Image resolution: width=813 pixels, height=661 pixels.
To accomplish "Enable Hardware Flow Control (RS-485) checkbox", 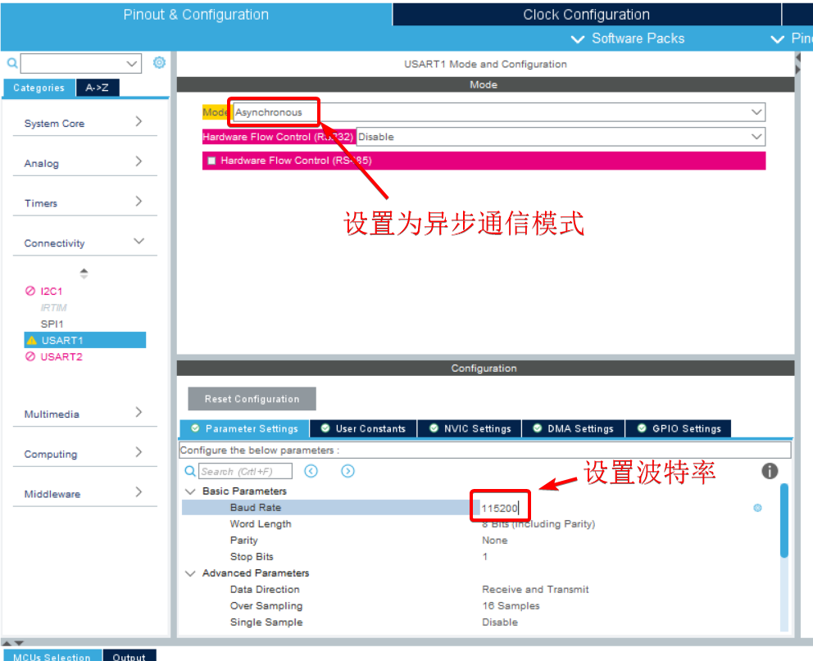I will click(x=211, y=161).
